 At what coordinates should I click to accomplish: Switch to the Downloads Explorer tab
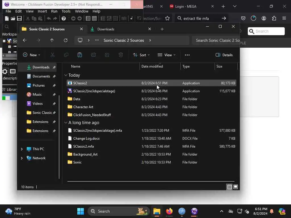point(120,29)
